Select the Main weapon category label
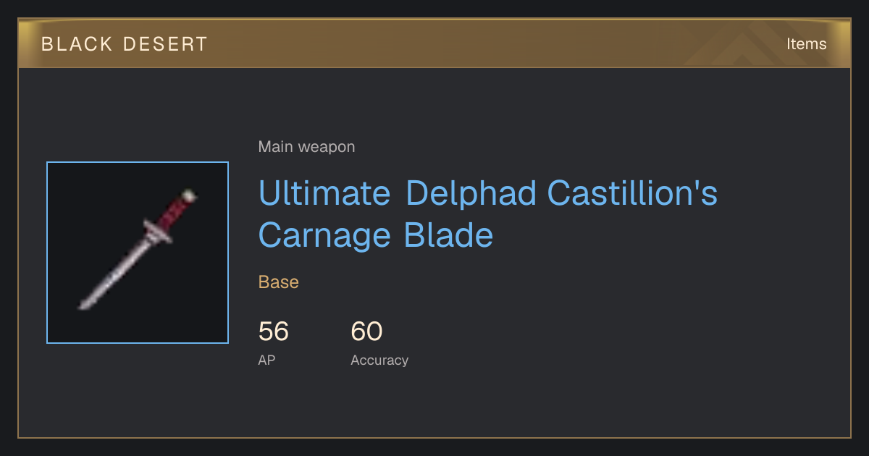This screenshot has height=456, width=869. pos(306,147)
